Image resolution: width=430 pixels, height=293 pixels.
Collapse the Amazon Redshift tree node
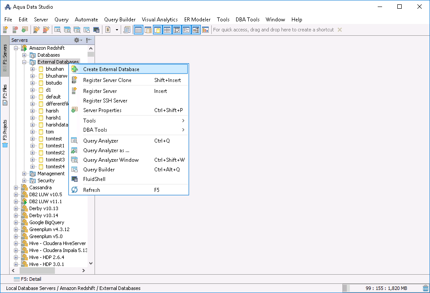pyautogui.click(x=16, y=48)
